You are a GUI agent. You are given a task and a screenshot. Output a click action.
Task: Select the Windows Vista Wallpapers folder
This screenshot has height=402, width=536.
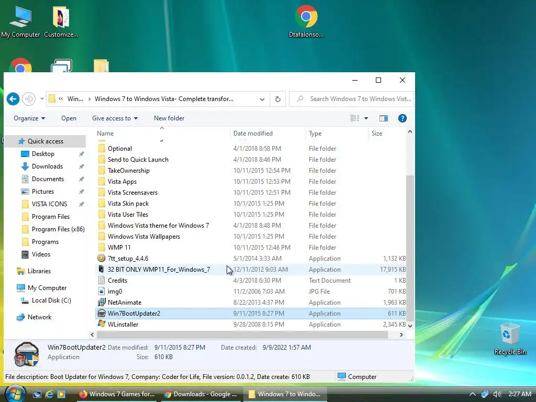144,237
